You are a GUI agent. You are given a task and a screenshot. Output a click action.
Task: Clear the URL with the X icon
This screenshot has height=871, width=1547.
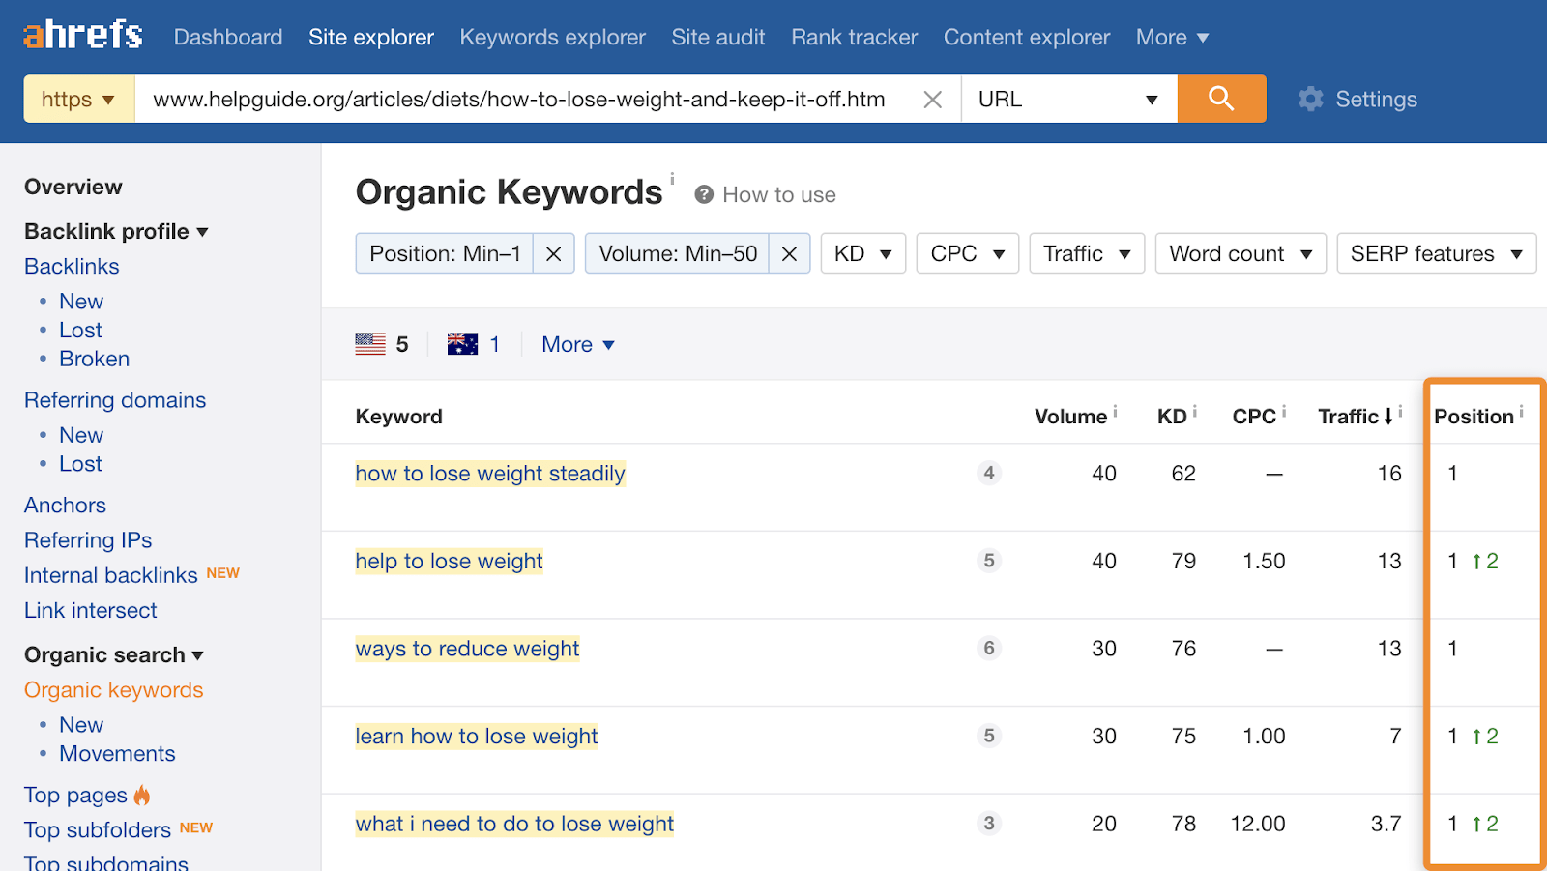[x=931, y=99]
